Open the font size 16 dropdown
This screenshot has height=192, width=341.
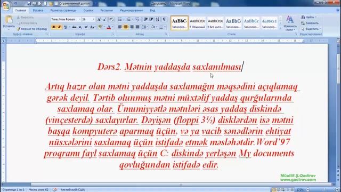coord(94,19)
